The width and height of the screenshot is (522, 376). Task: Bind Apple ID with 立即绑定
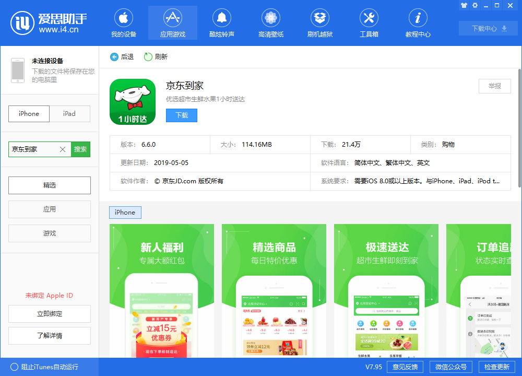tap(49, 314)
